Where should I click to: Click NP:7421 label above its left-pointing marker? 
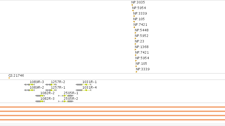(140, 25)
